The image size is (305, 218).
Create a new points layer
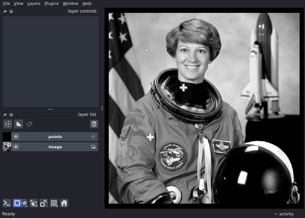tap(8, 124)
